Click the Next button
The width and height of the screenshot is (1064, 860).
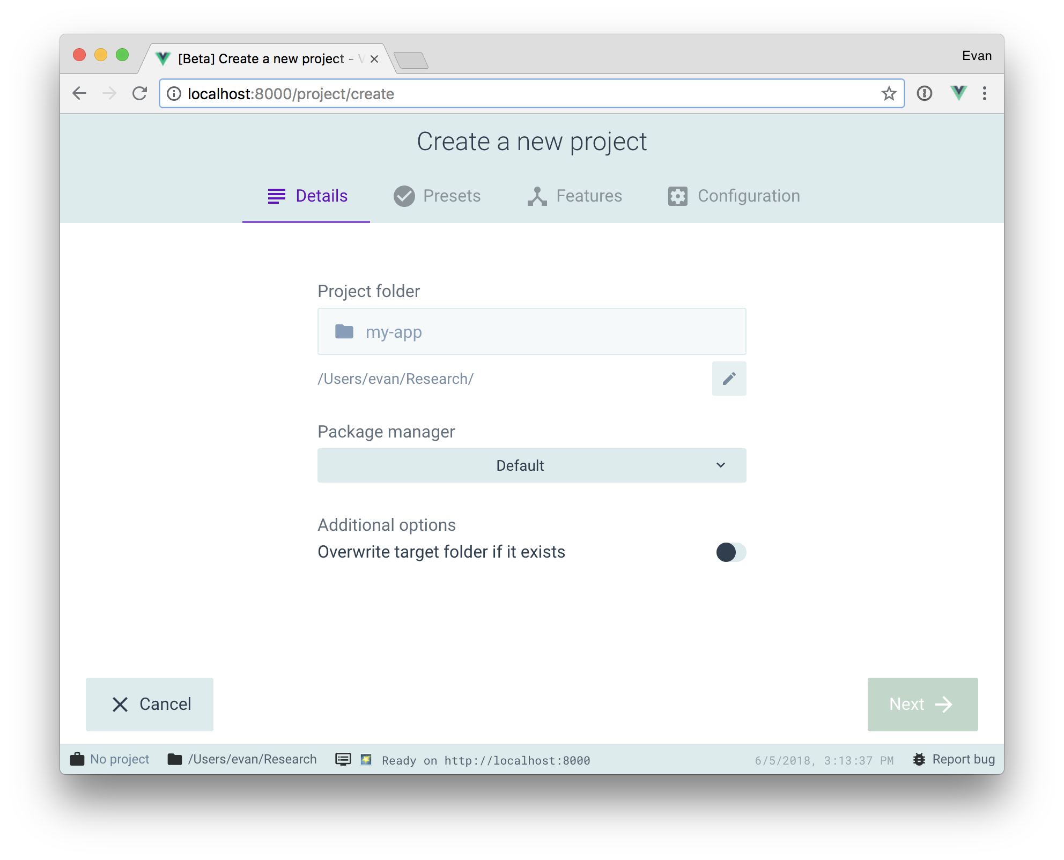click(922, 703)
